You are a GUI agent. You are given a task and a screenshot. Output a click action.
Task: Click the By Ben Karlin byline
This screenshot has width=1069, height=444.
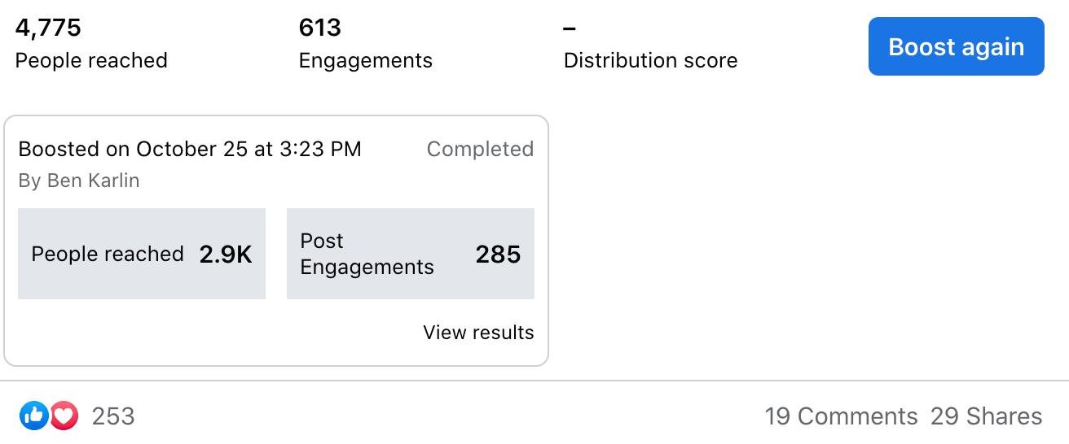point(79,181)
